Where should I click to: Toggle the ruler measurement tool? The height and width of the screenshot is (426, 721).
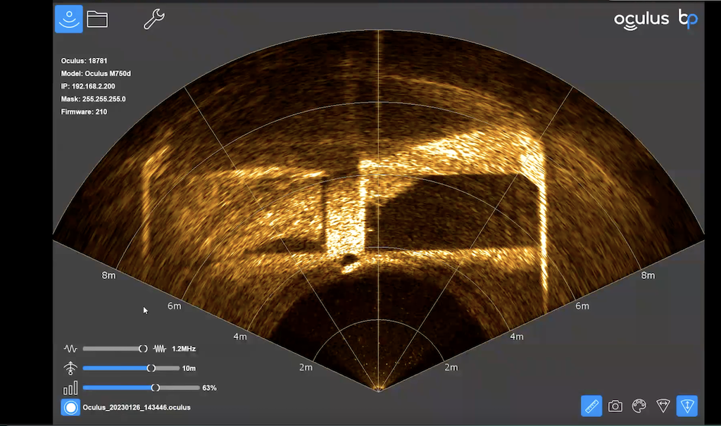(591, 406)
